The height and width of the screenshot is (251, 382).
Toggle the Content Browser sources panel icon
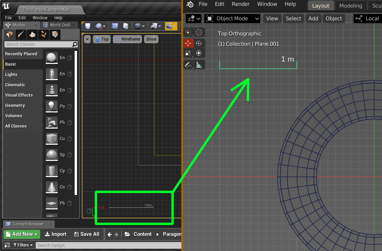(8, 245)
